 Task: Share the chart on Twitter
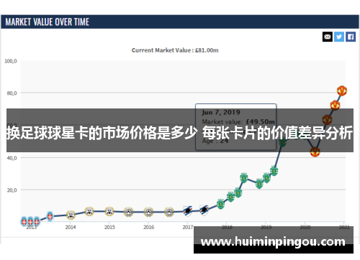339,37
